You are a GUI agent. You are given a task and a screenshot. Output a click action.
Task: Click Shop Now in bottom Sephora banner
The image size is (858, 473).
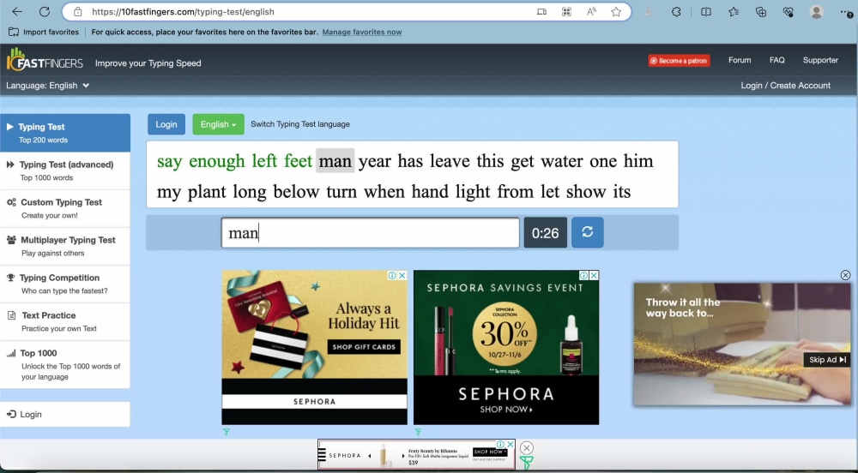click(489, 452)
